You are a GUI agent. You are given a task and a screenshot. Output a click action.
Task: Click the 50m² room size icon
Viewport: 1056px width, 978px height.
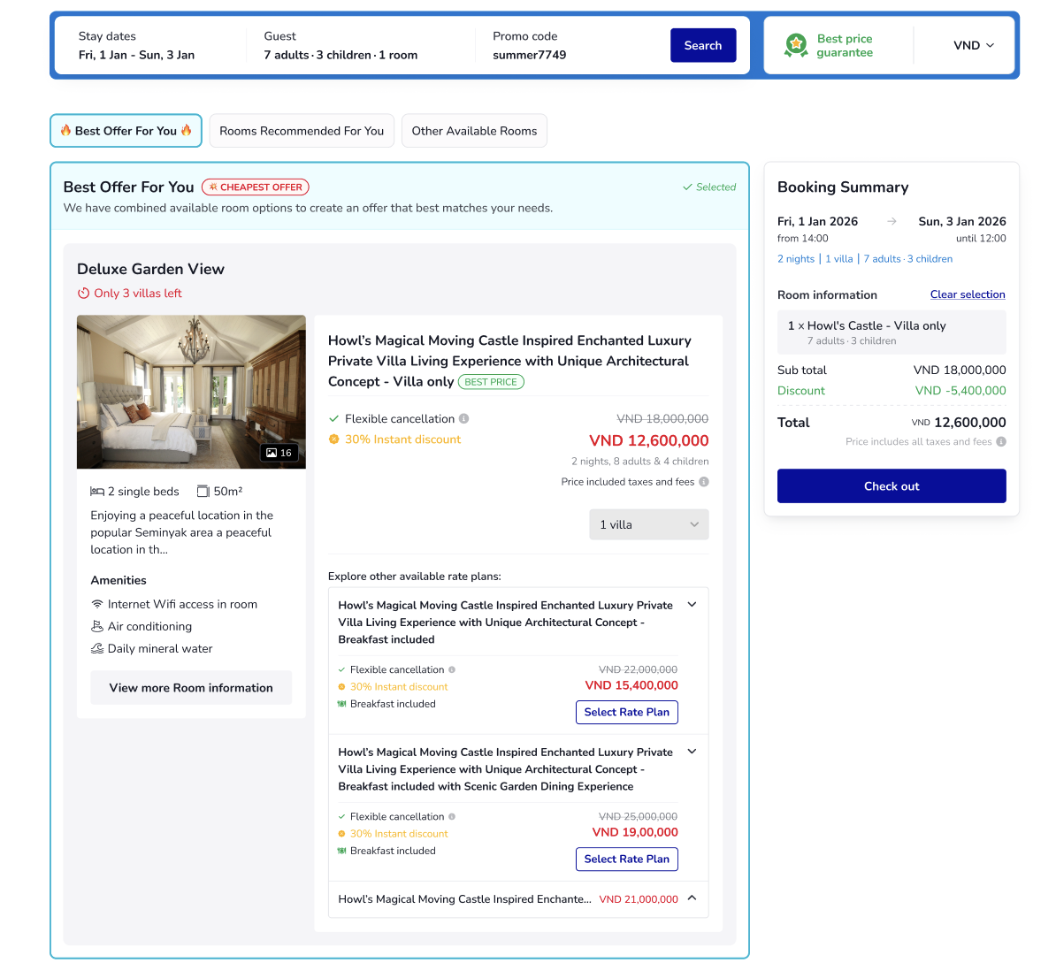[x=203, y=492]
